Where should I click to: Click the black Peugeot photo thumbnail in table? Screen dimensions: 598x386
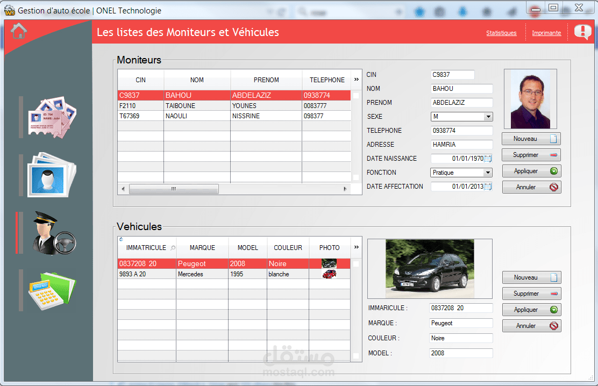[x=329, y=263]
